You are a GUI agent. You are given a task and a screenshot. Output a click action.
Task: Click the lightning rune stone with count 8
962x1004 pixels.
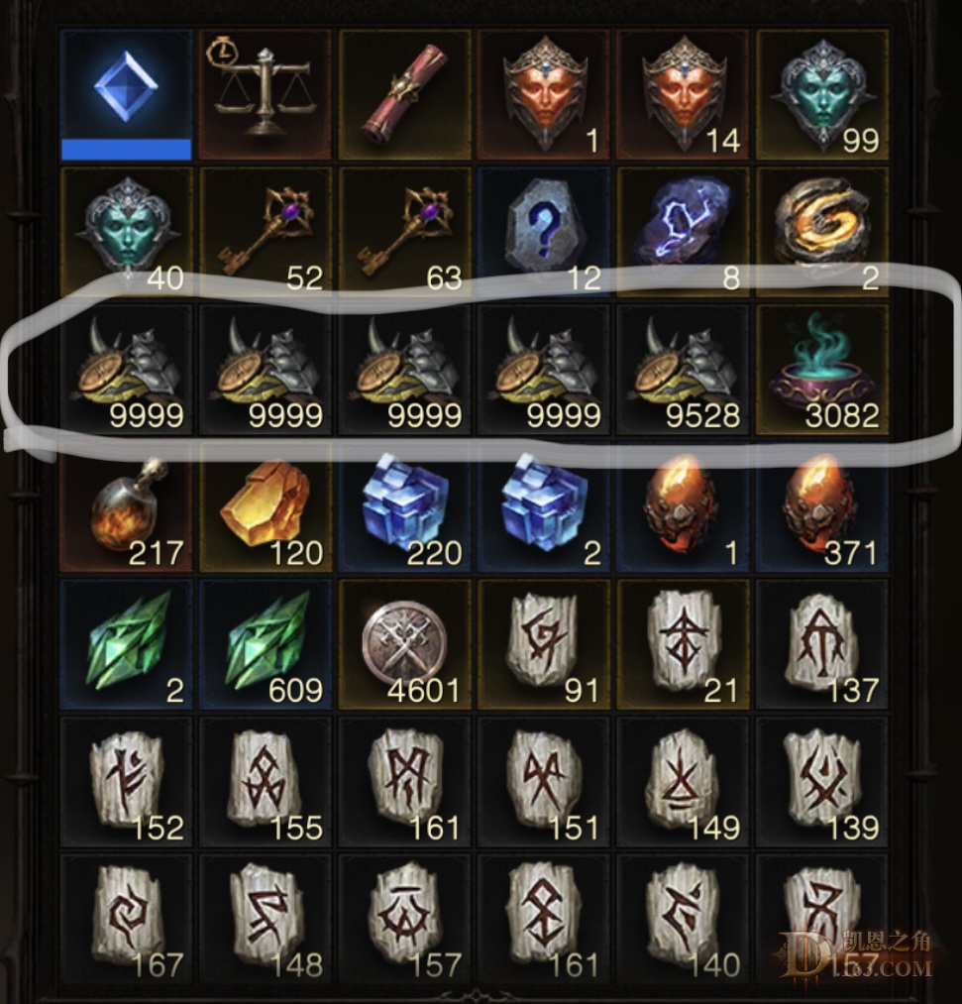tap(683, 232)
